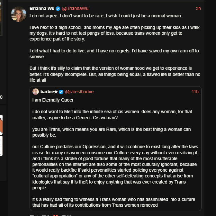Like the tweet with the heart icon
The image size is (216, 216).
(64, 215)
